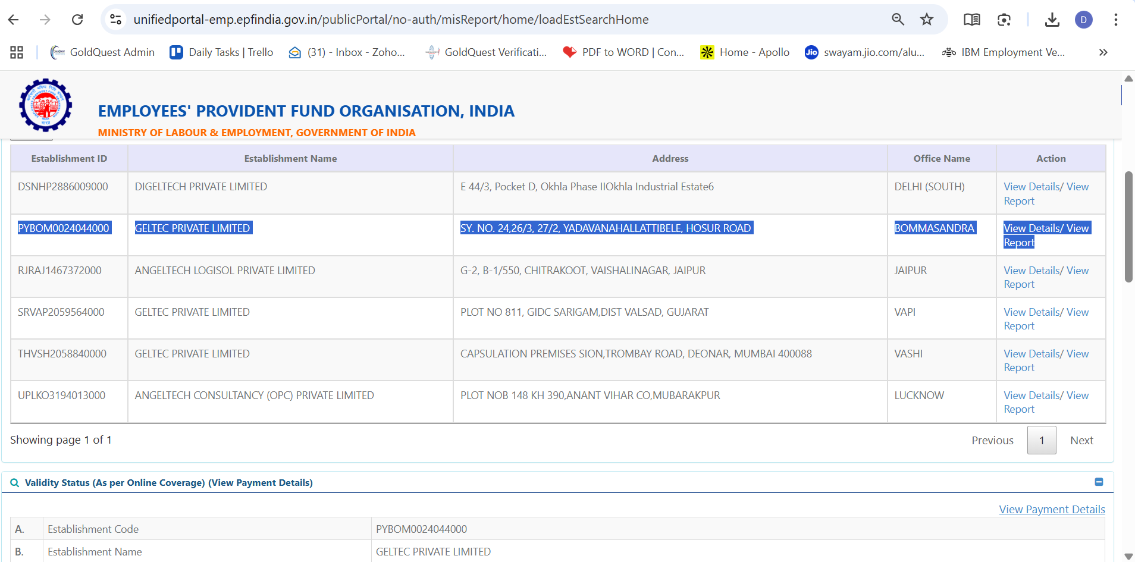Click the browser back arrow
The height and width of the screenshot is (562, 1135).
coord(14,20)
